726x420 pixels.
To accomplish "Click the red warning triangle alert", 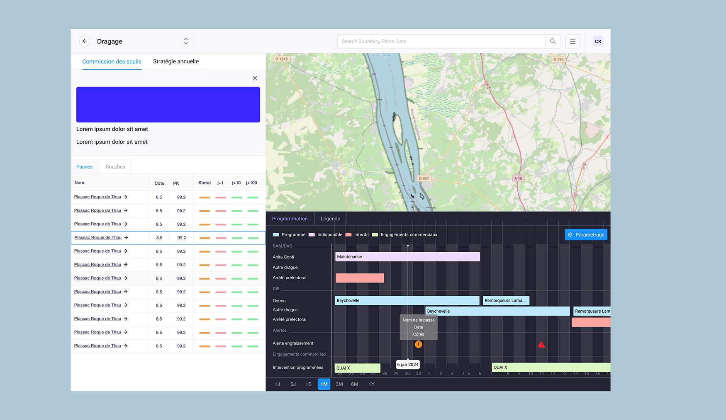I will [541, 344].
